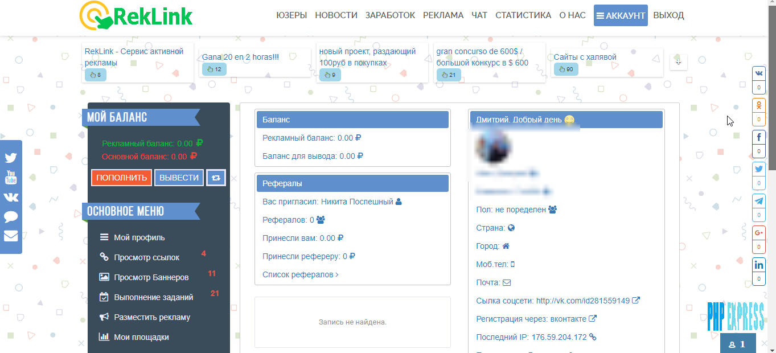Open the YouTube icon in left social bar
This screenshot has height=353, width=776.
click(x=11, y=177)
